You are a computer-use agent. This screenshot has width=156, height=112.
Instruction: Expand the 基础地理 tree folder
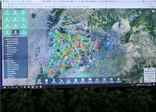pyautogui.click(x=6, y=61)
